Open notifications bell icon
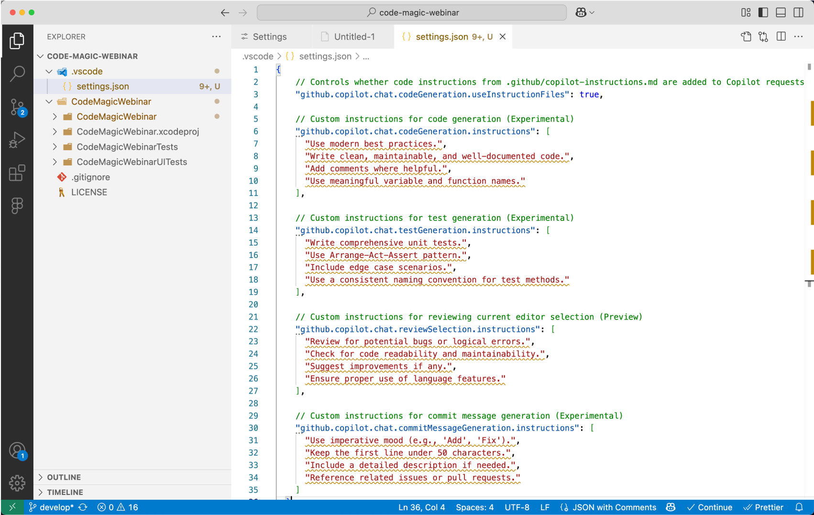Viewport: 814px width, 515px height. tap(799, 507)
